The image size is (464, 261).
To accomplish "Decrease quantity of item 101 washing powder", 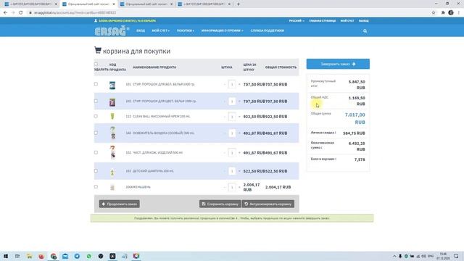I will (x=225, y=84).
